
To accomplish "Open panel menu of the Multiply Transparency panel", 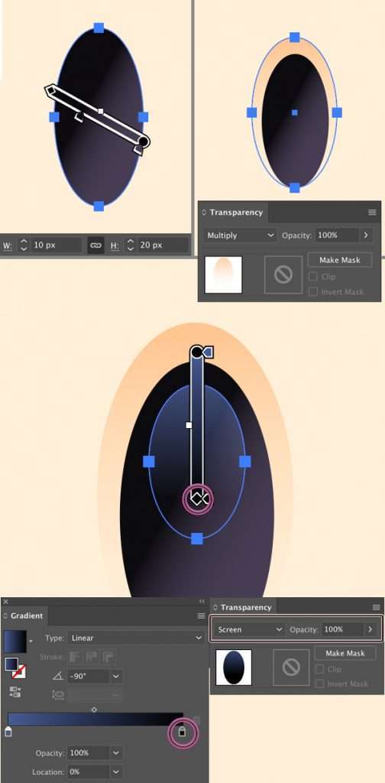I will pos(372,213).
